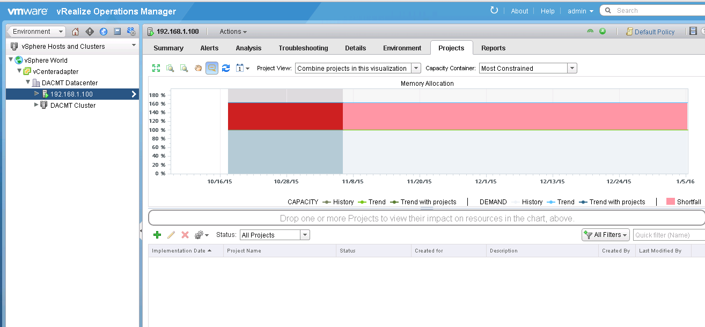The image size is (705, 327).
Task: Click the Shortfall pink legend swatch
Action: (x=670, y=202)
